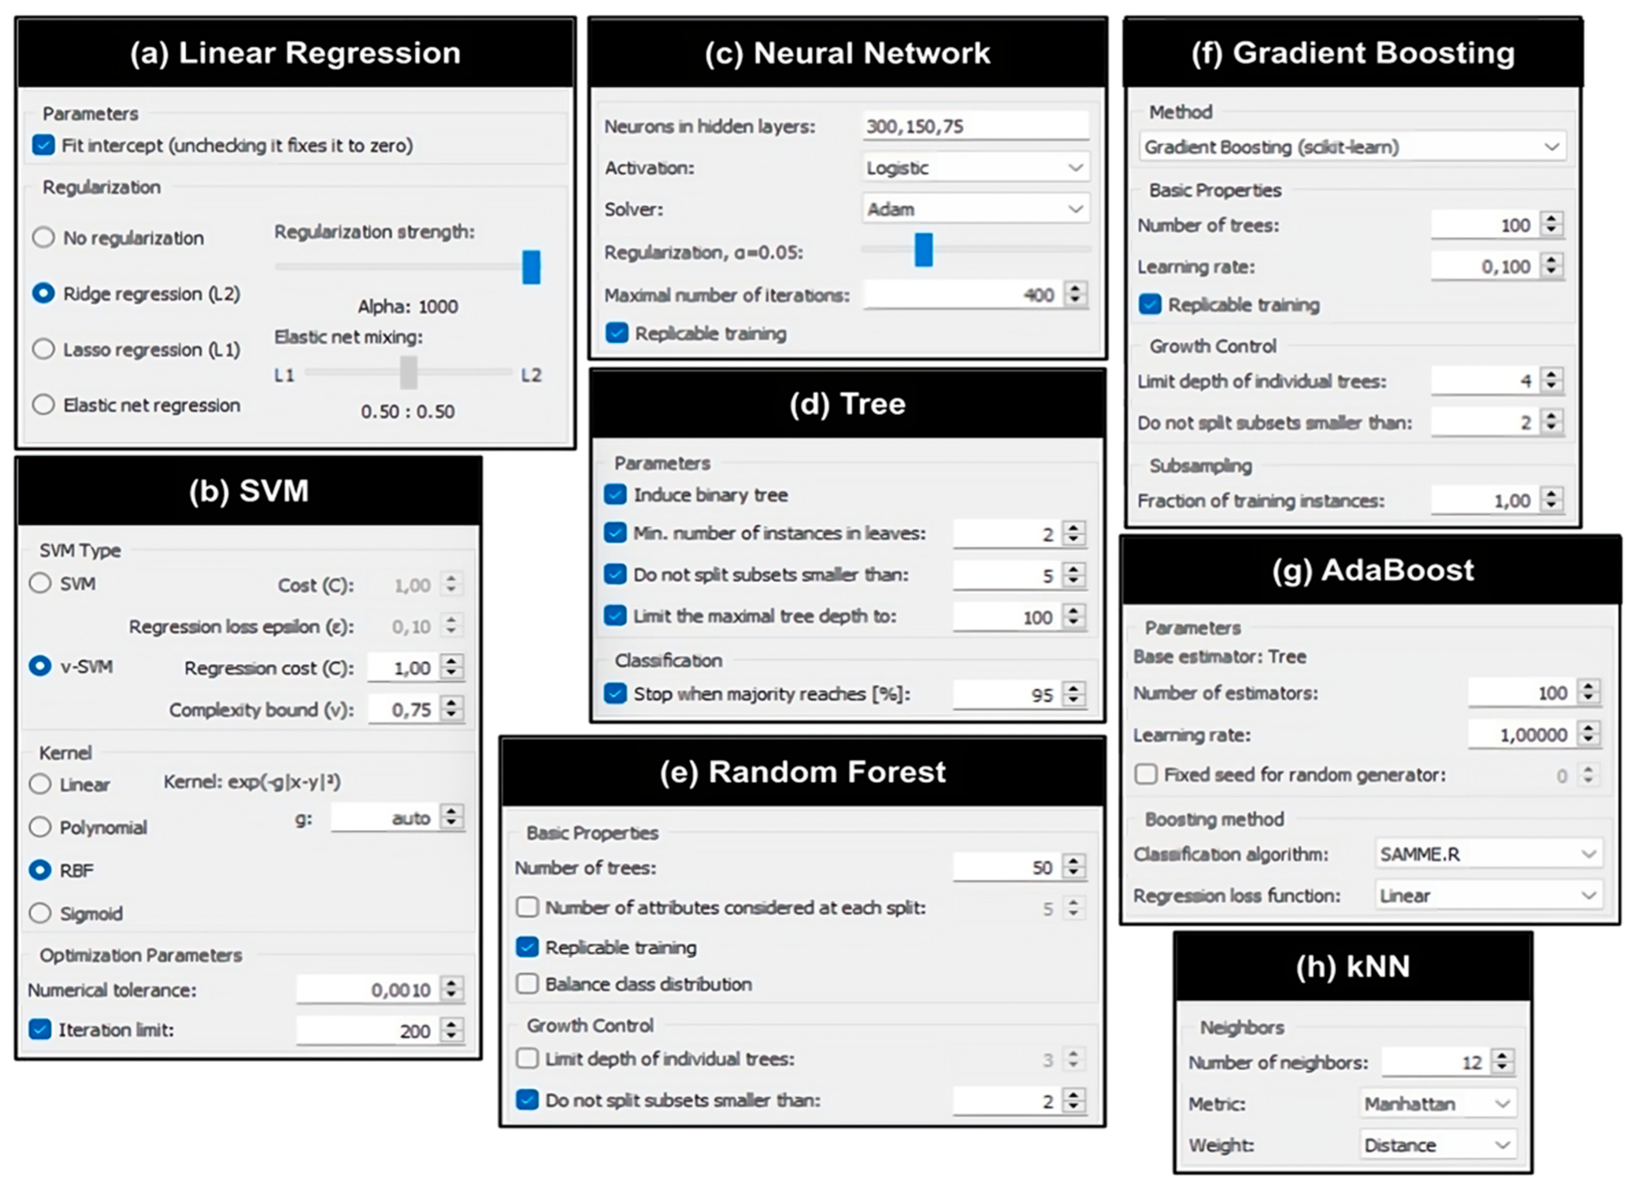Choose Elastic net regression option
This screenshot has width=1638, height=1190.
tap(43, 405)
